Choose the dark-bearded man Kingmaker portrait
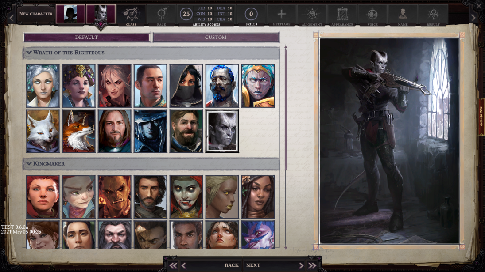 (x=150, y=197)
